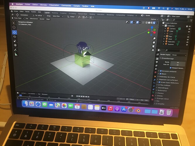The height and width of the screenshot is (146, 195).
Task: Select the Transform tool
Action: [15, 45]
